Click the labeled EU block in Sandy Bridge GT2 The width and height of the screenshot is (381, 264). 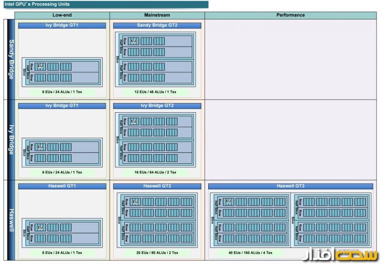133,41
